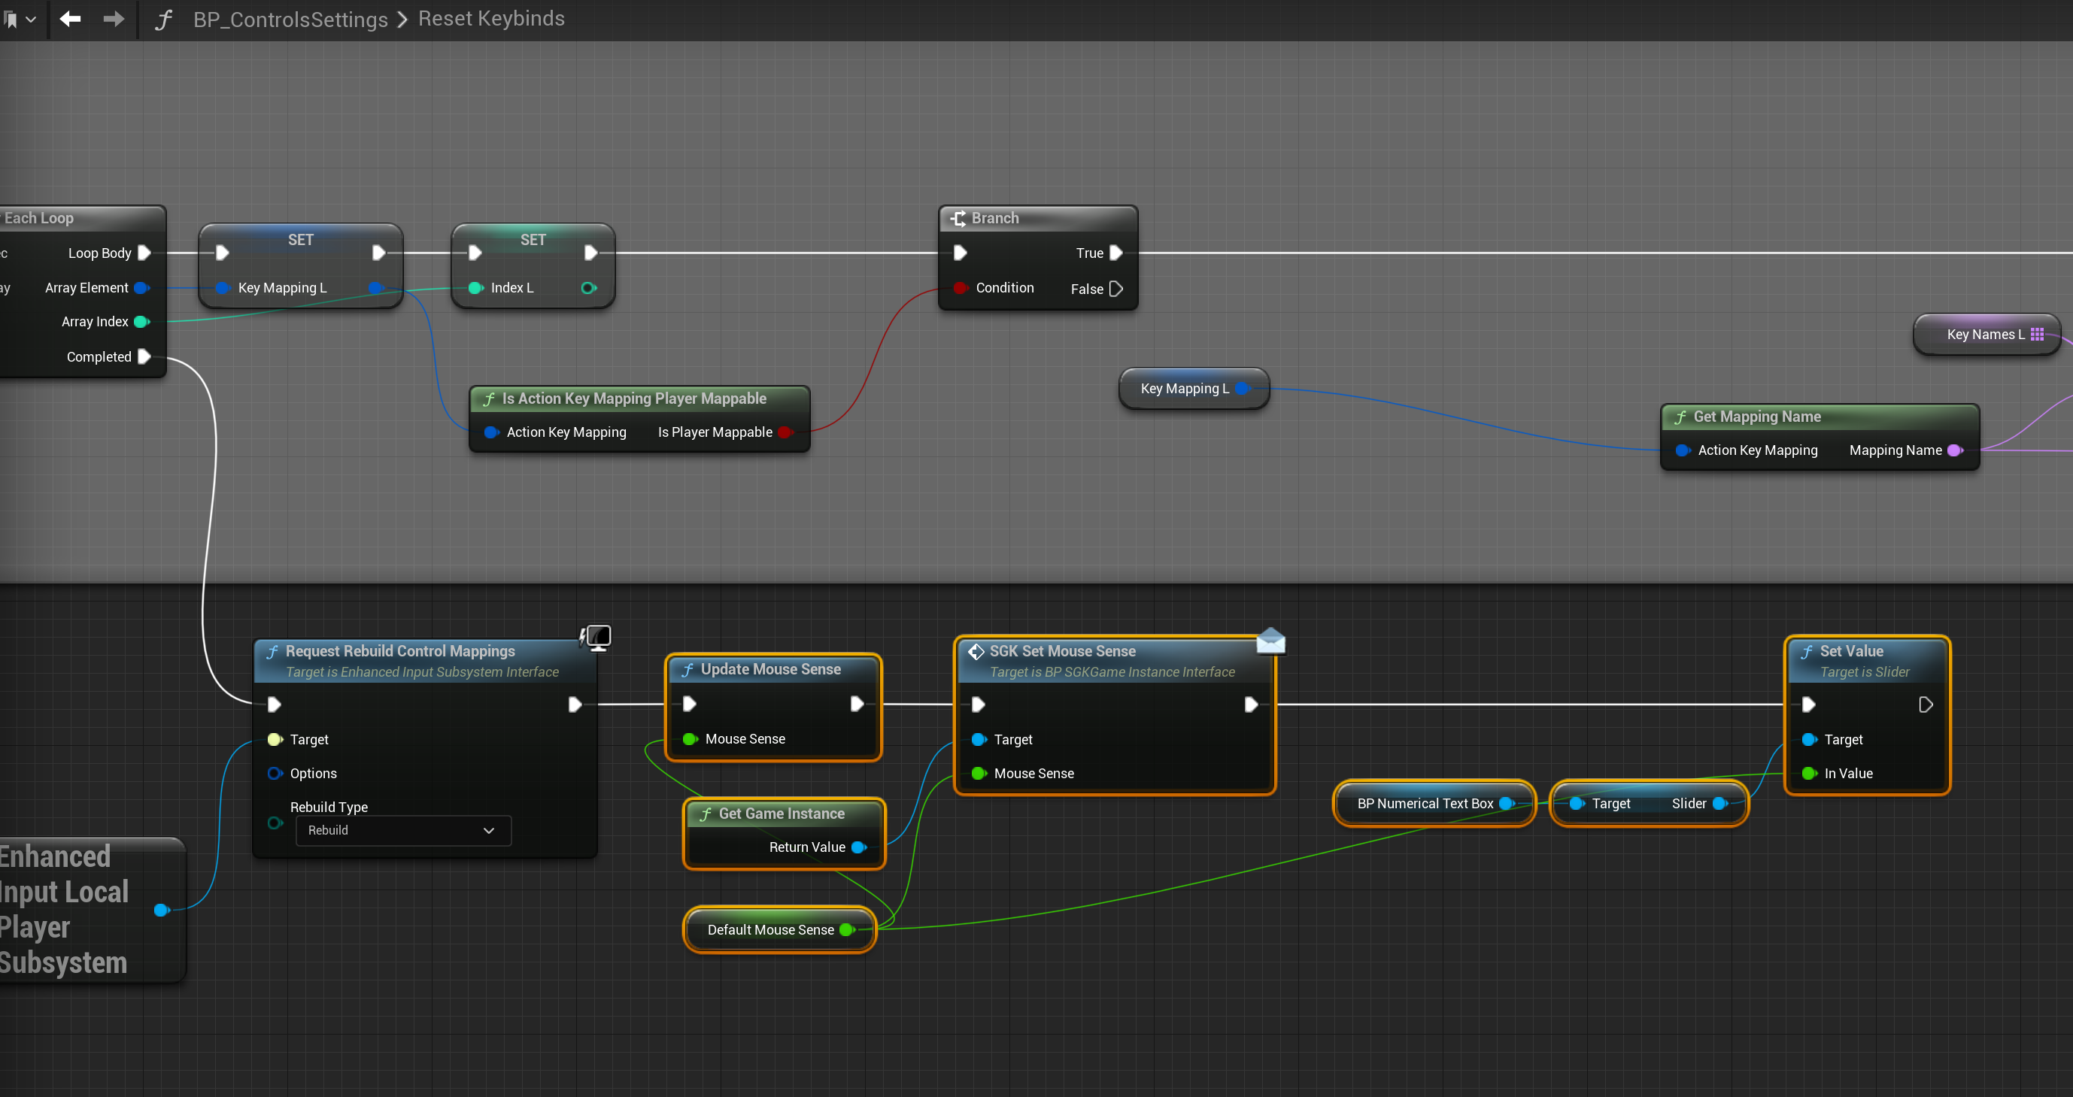The height and width of the screenshot is (1097, 2073).
Task: Open the BP_ControlsSettings breadcrumb
Action: (290, 20)
